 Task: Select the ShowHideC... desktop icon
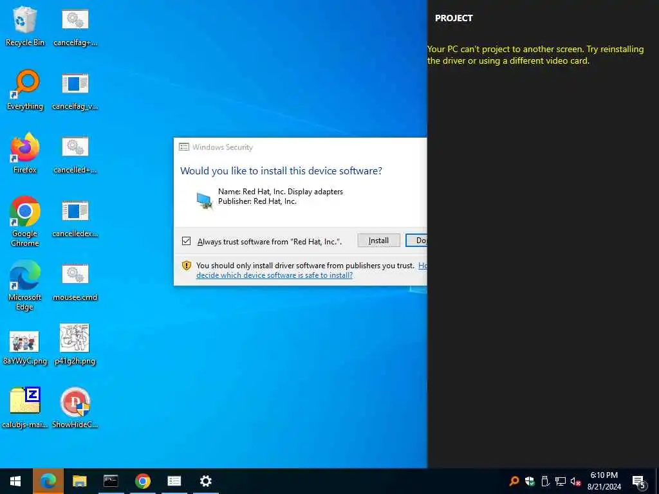coord(75,407)
